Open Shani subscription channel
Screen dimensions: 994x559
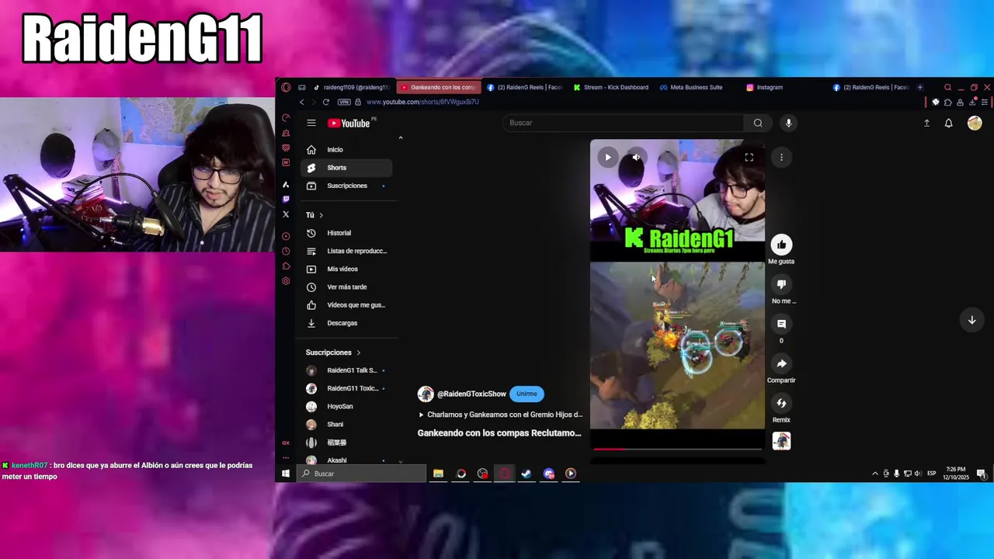click(x=345, y=424)
